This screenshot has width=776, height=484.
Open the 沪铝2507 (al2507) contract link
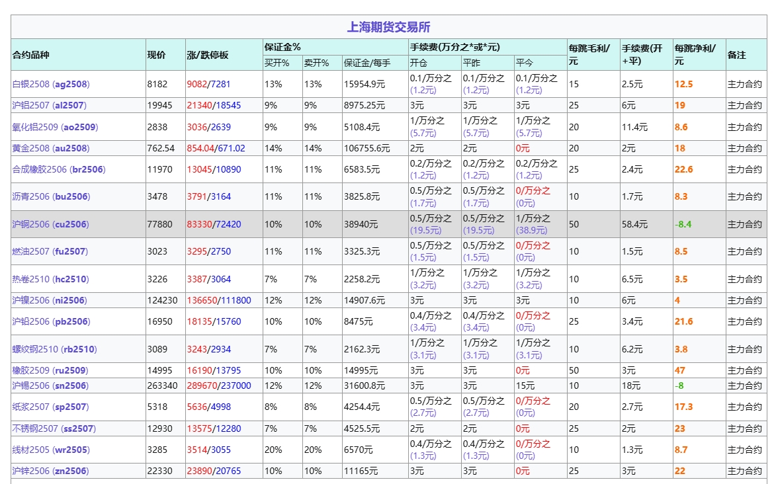coord(50,105)
